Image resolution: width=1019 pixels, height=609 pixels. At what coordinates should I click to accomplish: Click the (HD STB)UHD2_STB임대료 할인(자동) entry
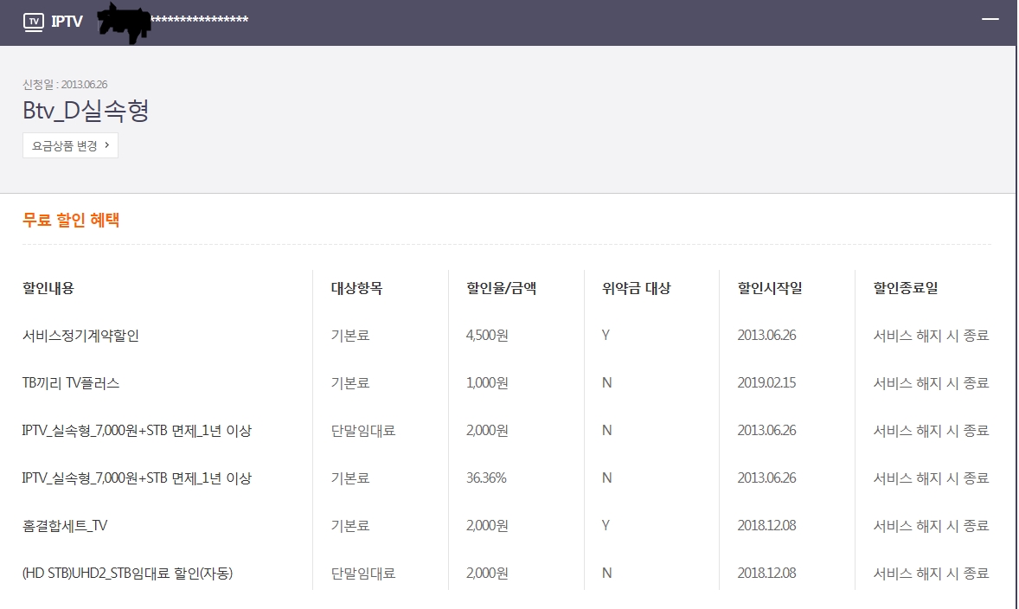127,574
